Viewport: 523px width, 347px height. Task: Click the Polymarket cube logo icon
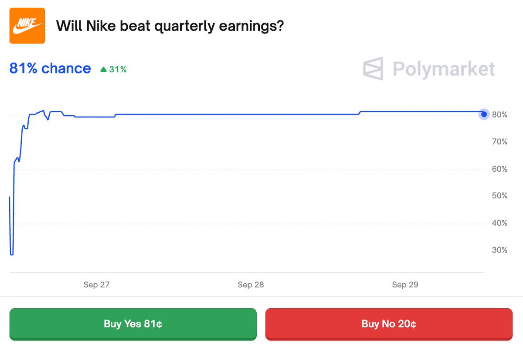click(373, 69)
